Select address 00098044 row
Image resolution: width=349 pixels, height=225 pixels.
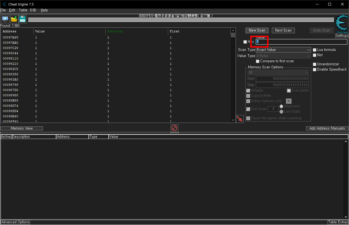(x=116, y=53)
